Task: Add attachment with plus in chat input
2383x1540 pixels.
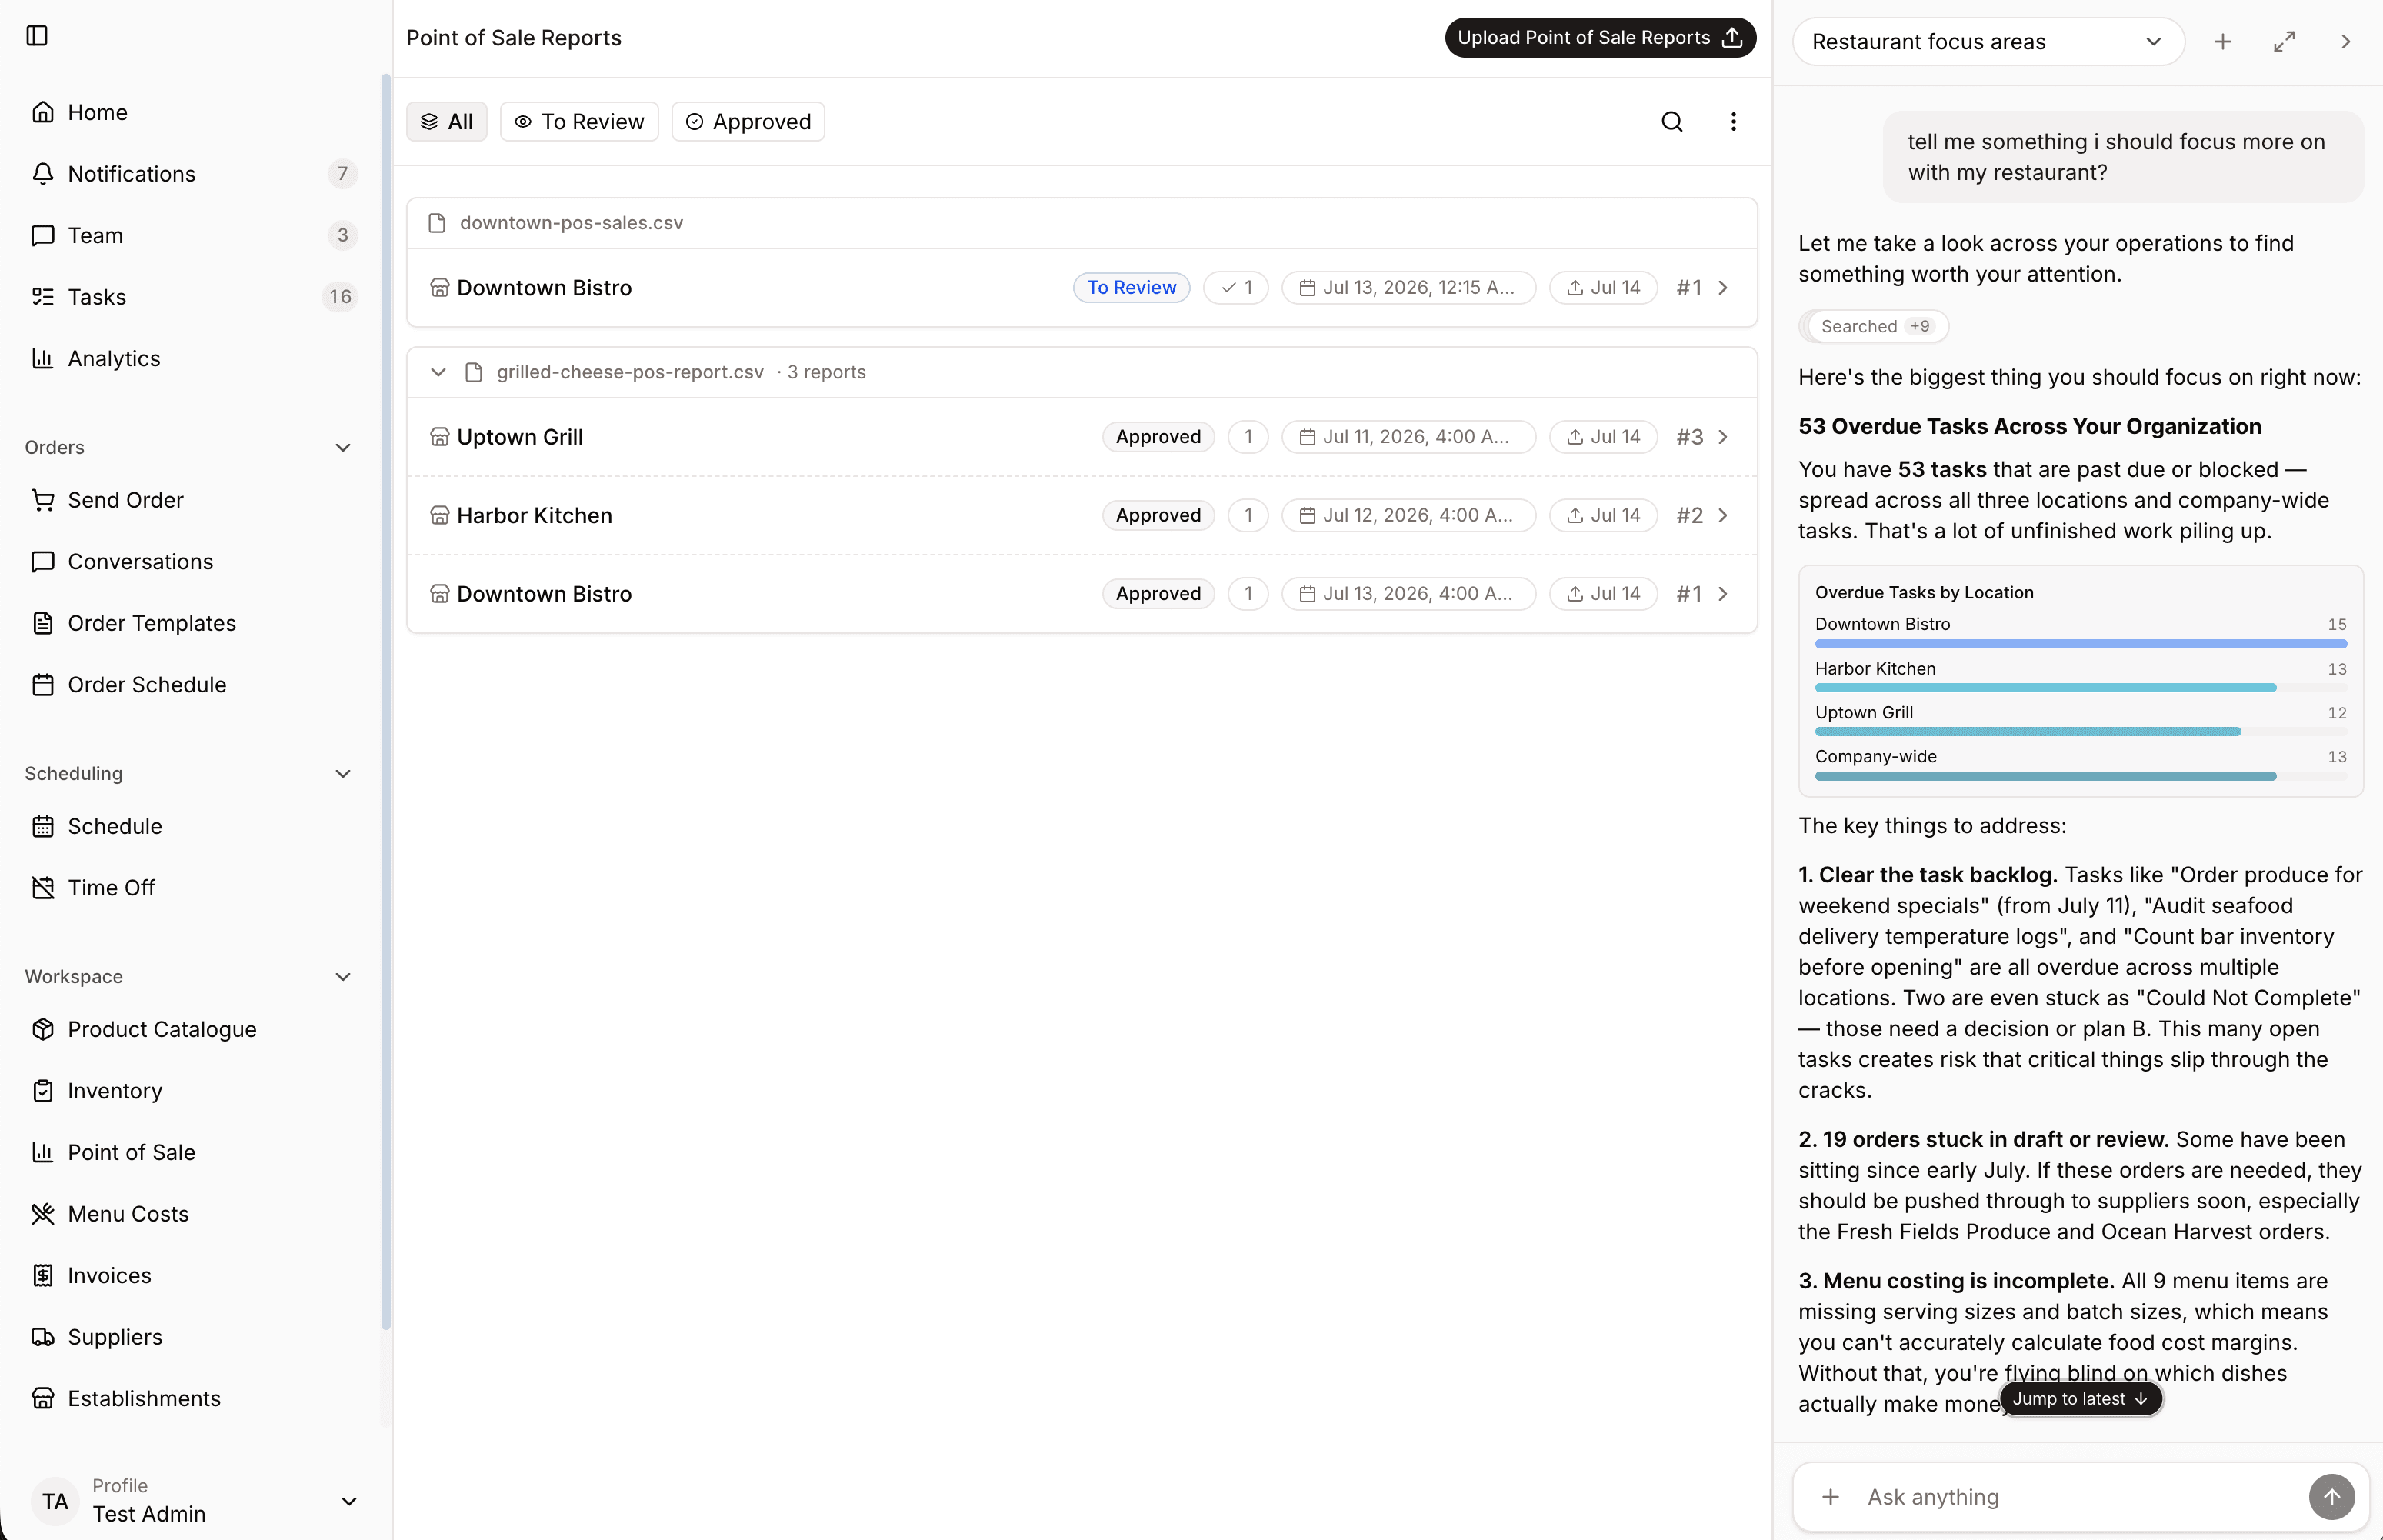Action: click(x=1830, y=1497)
